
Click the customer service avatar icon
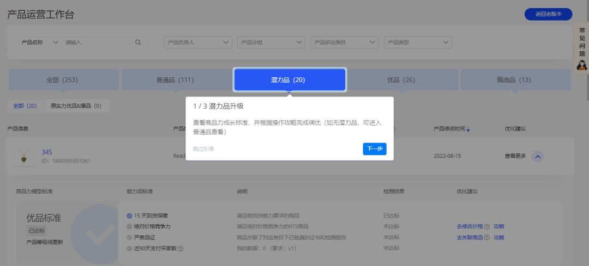click(582, 65)
